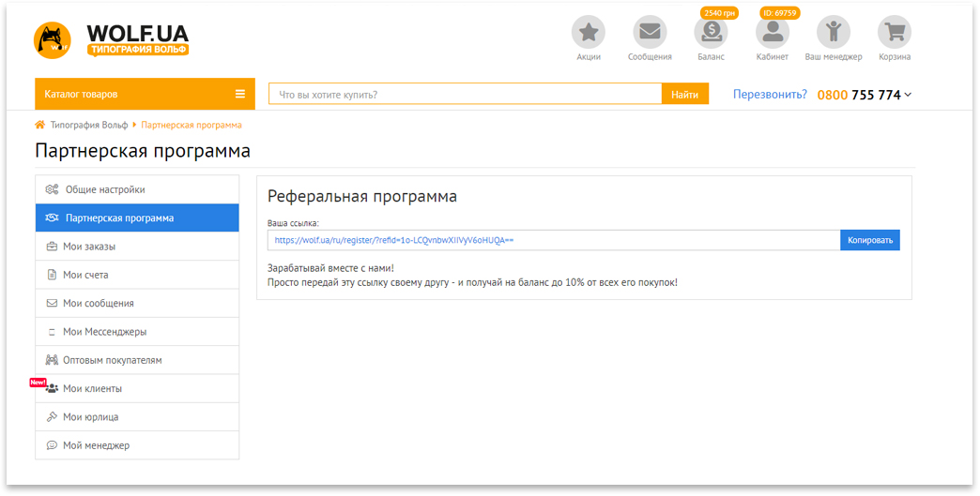Open Мои заказы in sidebar
The width and height of the screenshot is (980, 496).
tap(137, 247)
